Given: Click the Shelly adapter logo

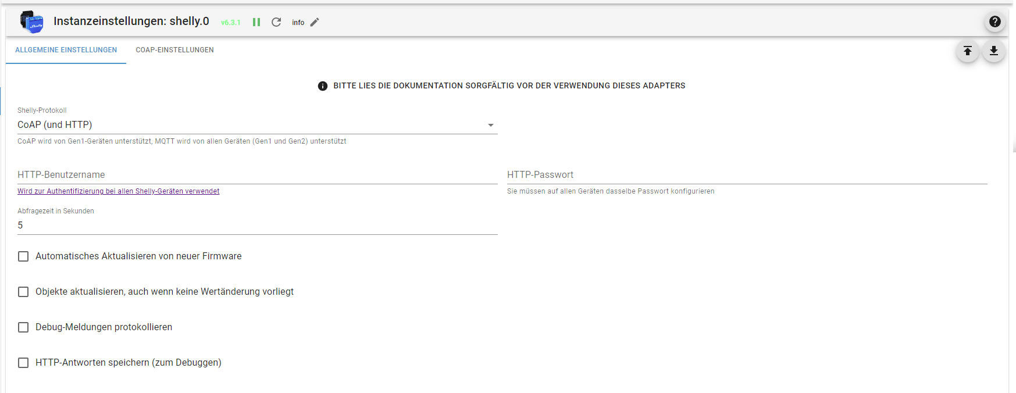Looking at the screenshot, I should pyautogui.click(x=31, y=22).
